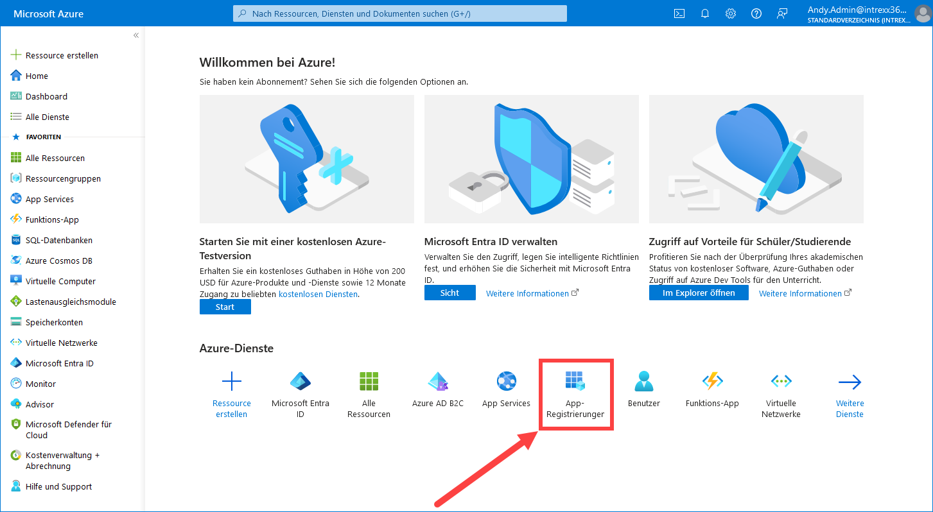Select the Home label in sidebar
This screenshot has width=933, height=512.
[37, 76]
